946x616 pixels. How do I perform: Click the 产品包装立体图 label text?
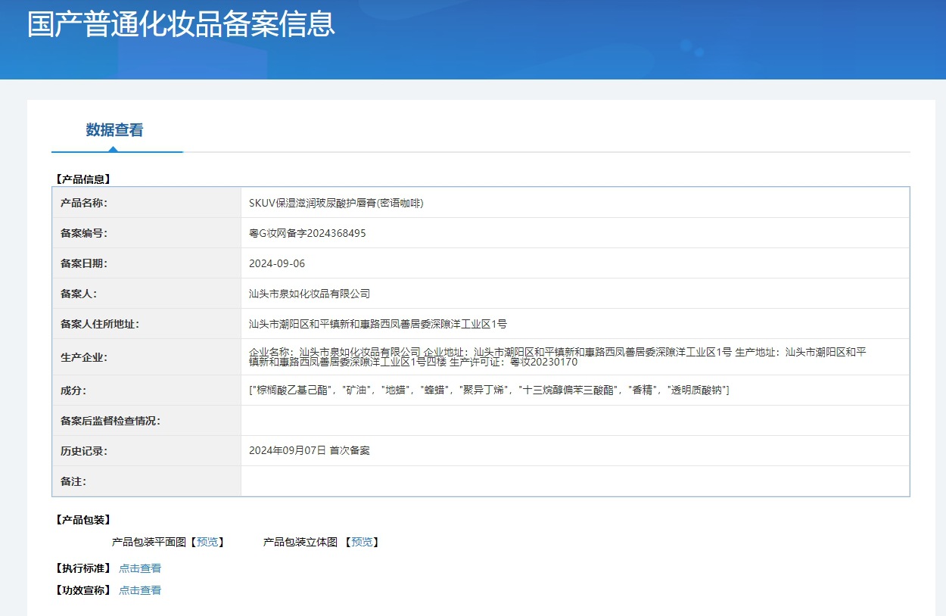(300, 542)
